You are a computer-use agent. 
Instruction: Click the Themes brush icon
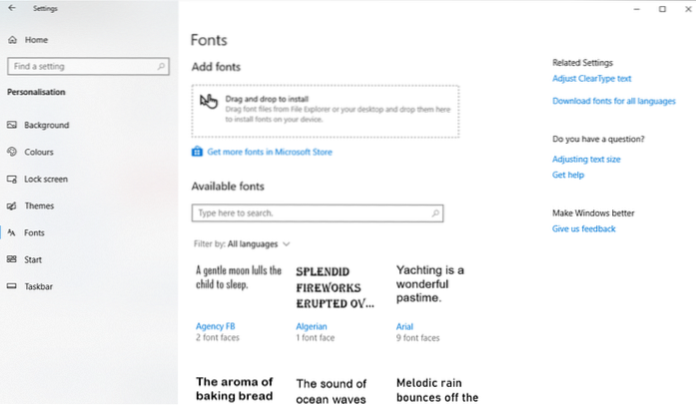12,206
